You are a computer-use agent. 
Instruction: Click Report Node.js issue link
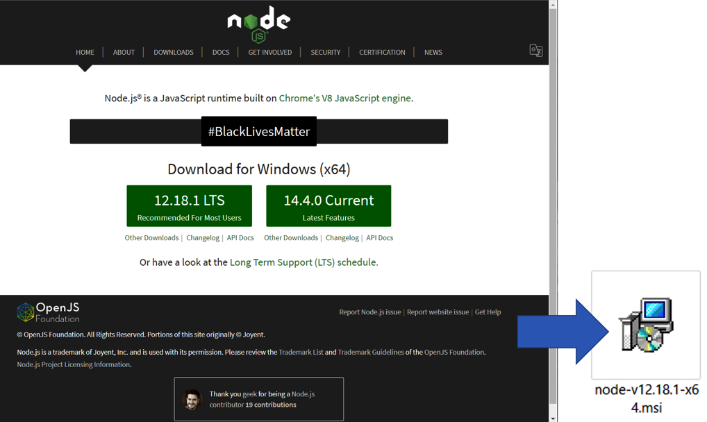[369, 312]
